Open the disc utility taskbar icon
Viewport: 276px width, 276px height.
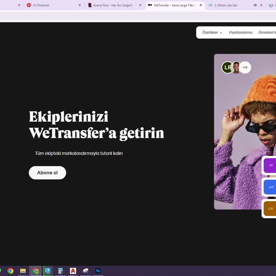point(86,271)
